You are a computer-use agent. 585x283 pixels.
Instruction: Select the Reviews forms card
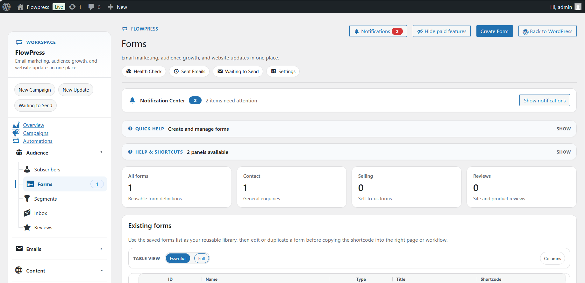coord(522,187)
